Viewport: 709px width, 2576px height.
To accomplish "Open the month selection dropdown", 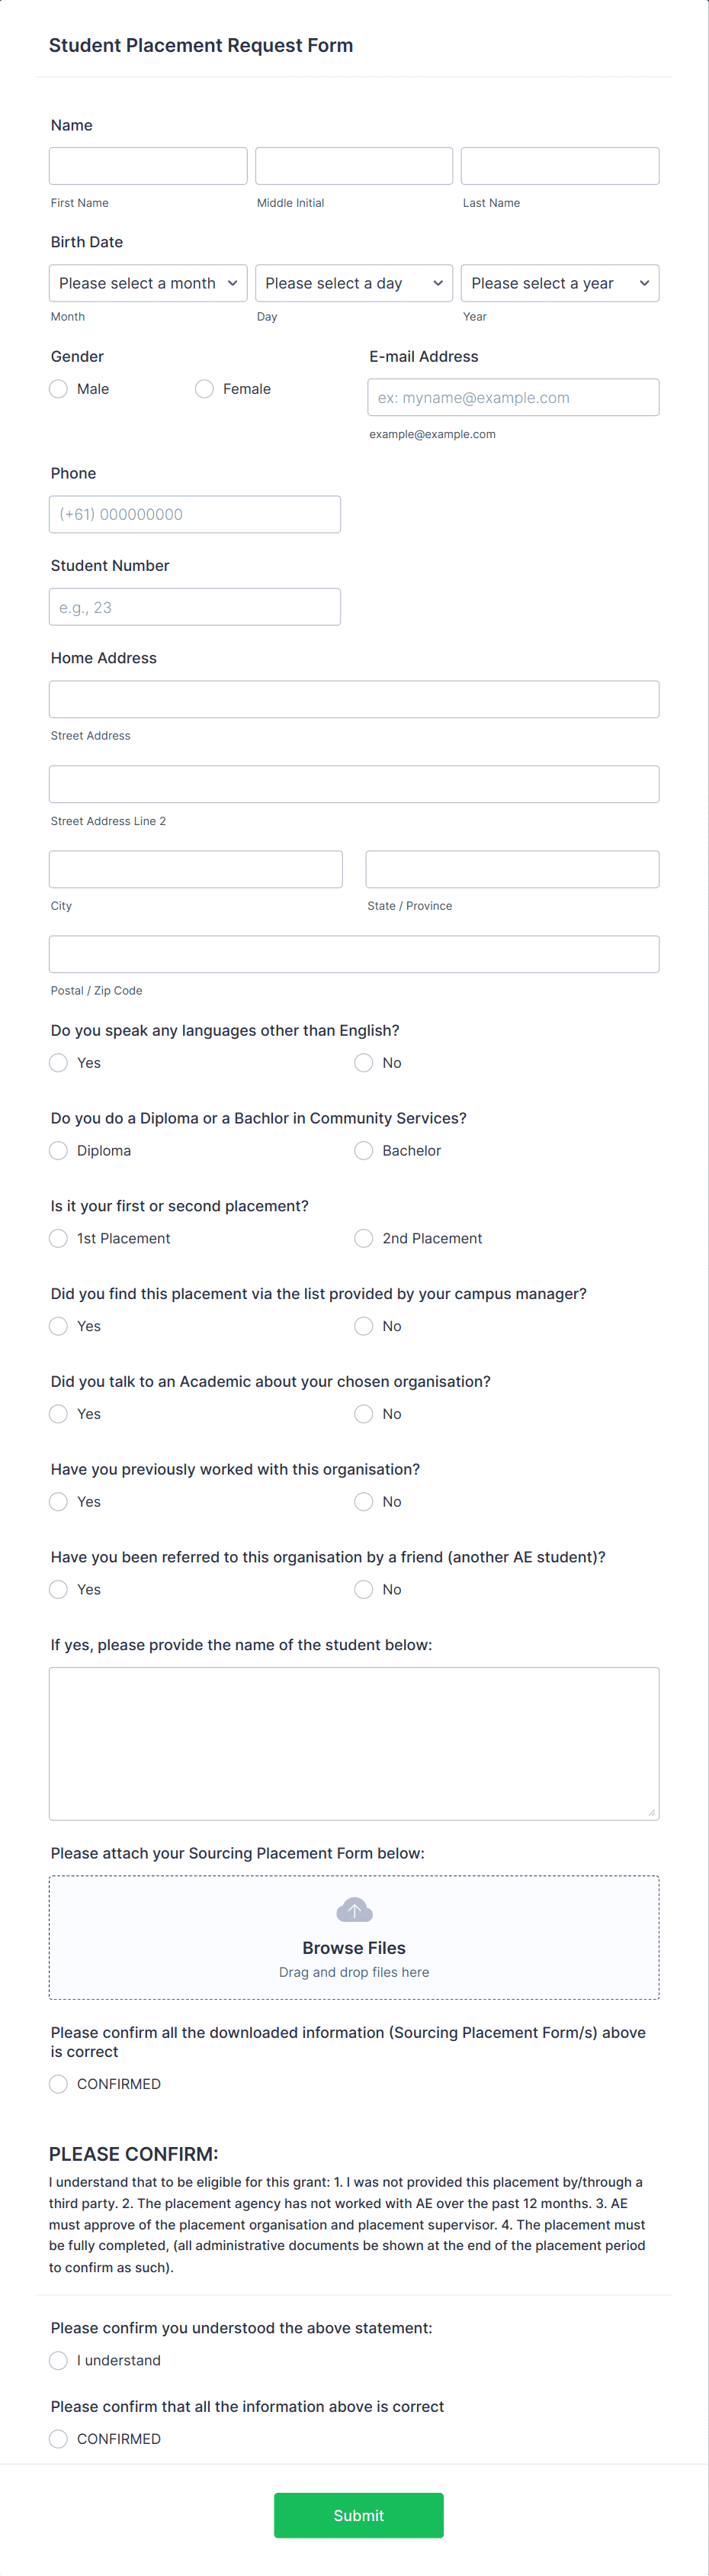I will tap(147, 283).
